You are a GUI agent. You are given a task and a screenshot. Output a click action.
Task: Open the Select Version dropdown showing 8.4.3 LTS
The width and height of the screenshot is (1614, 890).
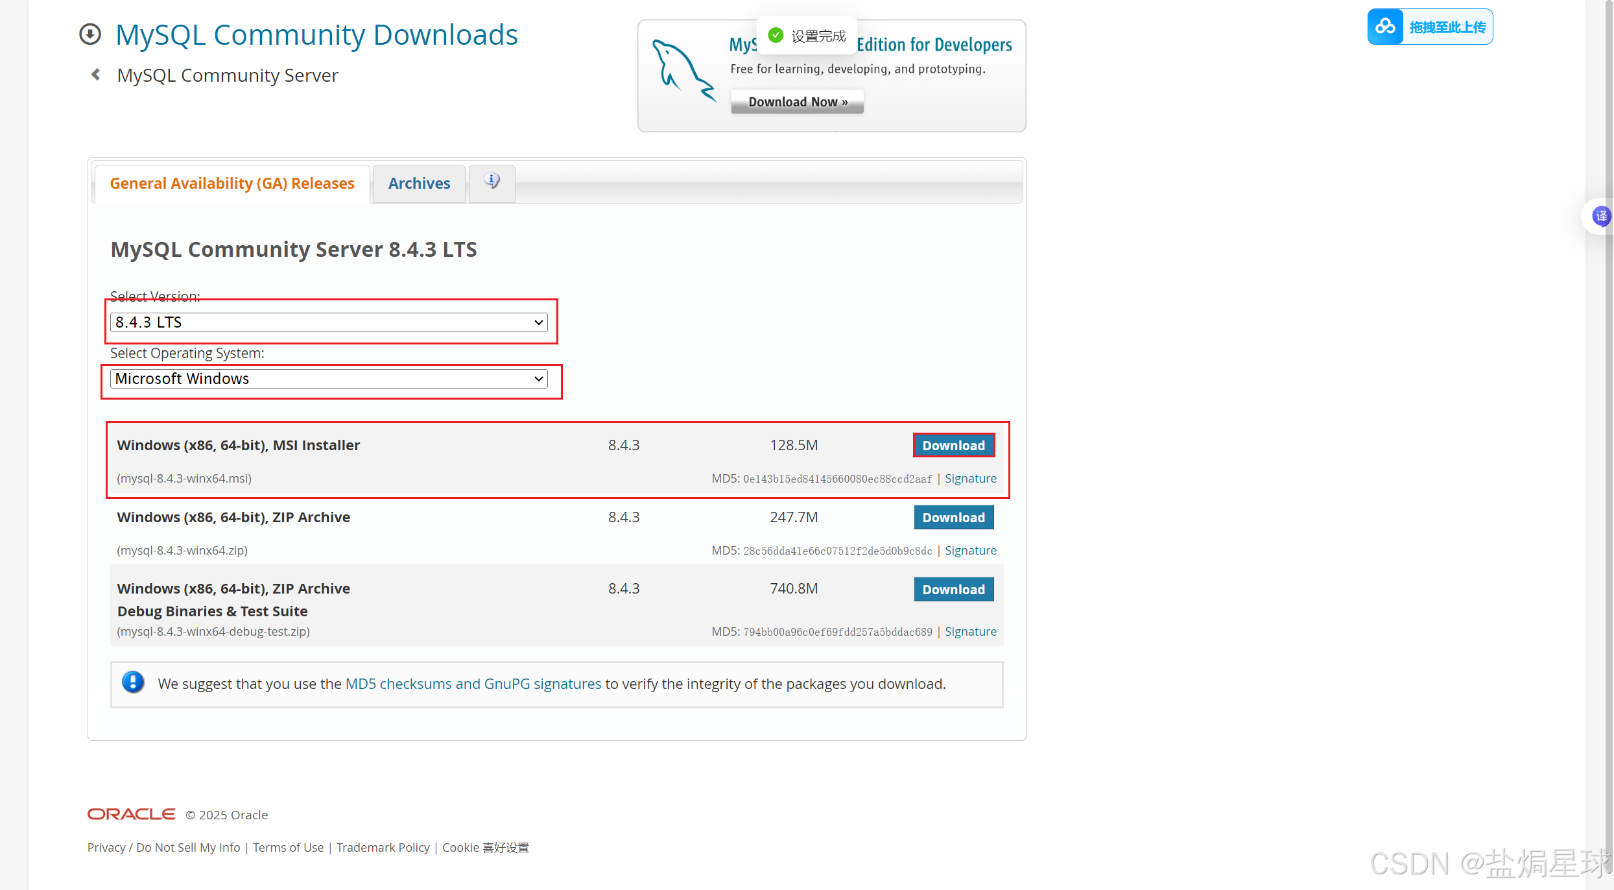[329, 322]
